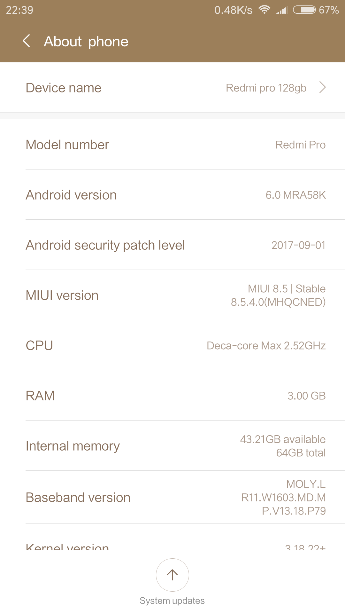This screenshot has height=614, width=345.
Task: Tap the About phone title
Action: (x=86, y=42)
